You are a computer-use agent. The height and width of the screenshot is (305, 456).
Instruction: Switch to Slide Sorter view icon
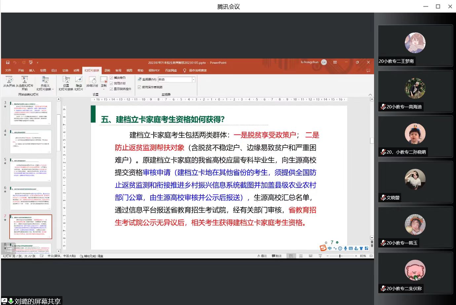coord(301,256)
